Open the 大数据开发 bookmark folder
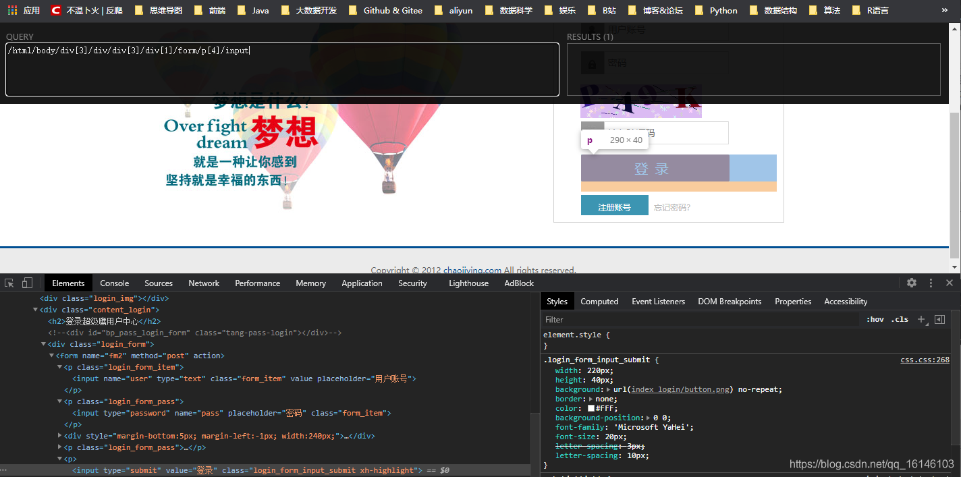Image resolution: width=961 pixels, height=477 pixels. (308, 11)
